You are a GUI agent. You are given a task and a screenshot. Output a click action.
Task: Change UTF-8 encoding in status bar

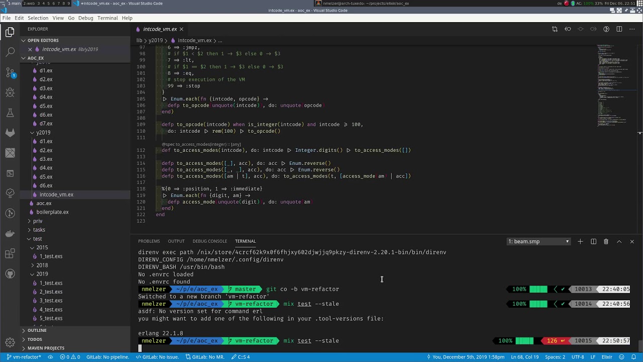click(577, 357)
